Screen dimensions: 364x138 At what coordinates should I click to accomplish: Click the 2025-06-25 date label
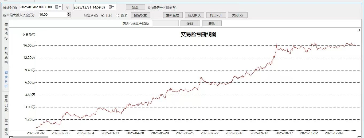click(x=185, y=133)
